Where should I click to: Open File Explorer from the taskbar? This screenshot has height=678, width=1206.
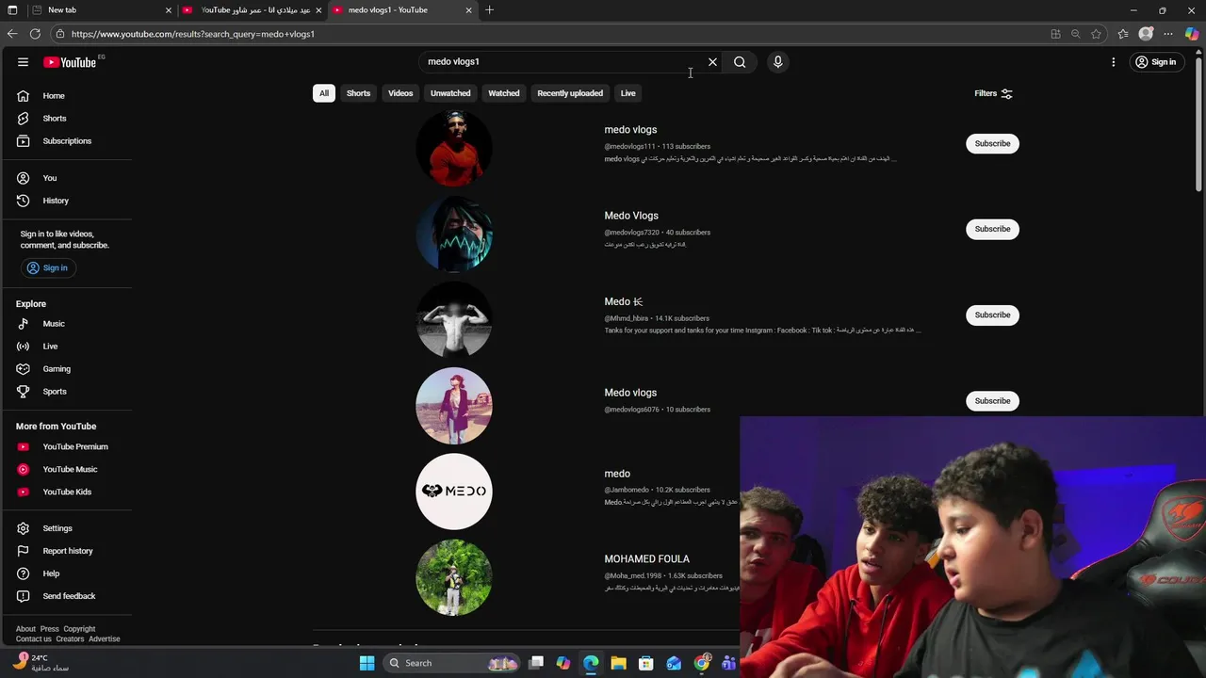[x=618, y=663]
